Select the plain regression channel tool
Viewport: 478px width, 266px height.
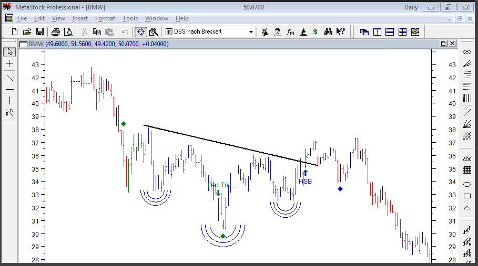467,230
